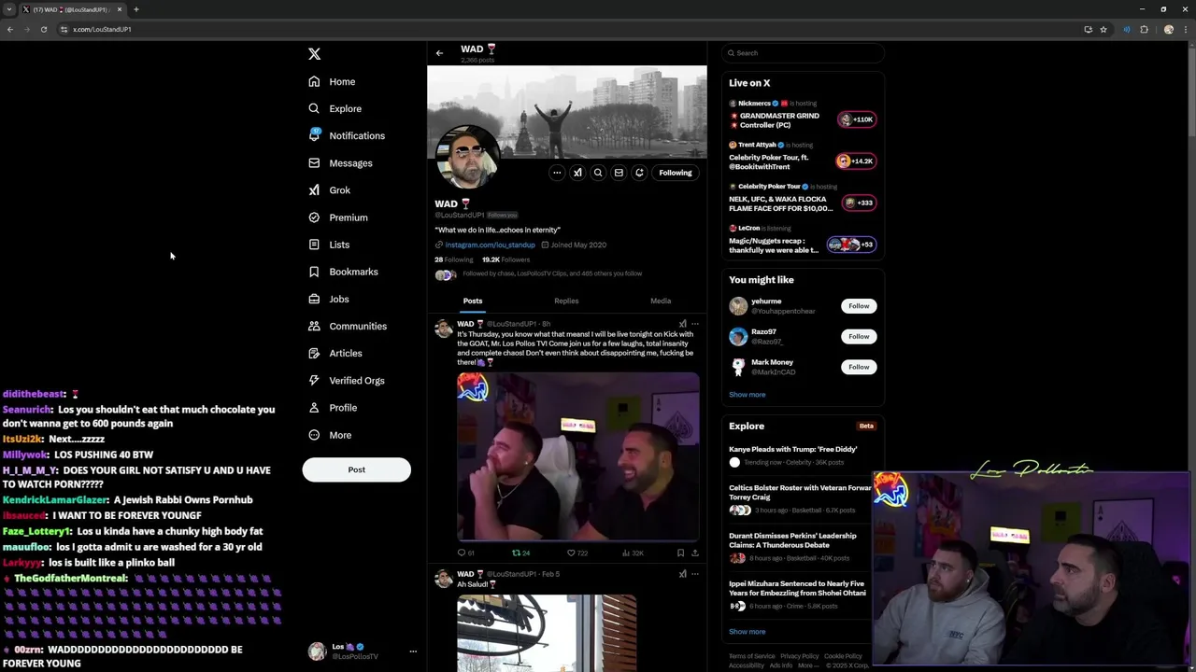Viewport: 1196px width, 672px height.
Task: Open the 19.2K Followers list
Action: (505, 259)
